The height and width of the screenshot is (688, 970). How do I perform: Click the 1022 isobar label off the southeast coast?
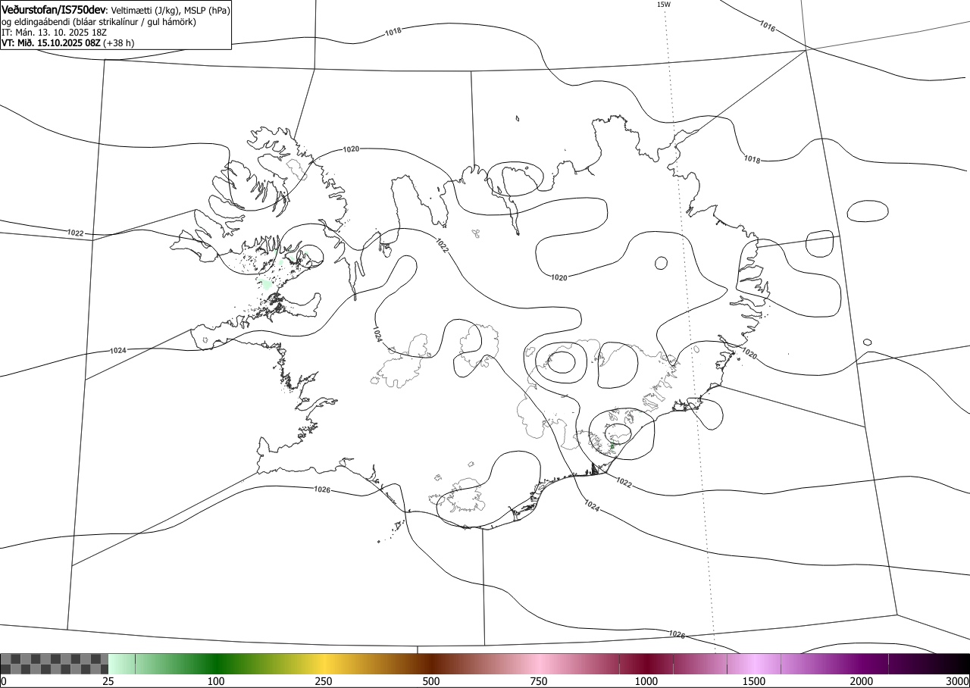pyautogui.click(x=624, y=482)
